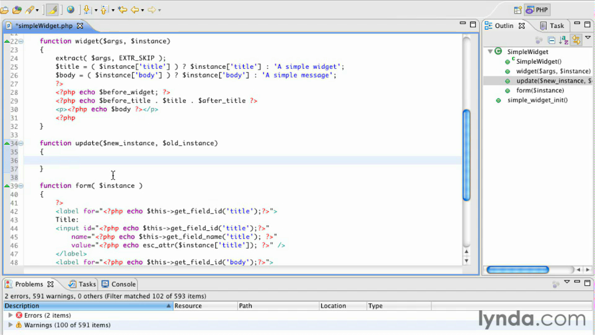The image size is (595, 335).
Task: Open Previous Annotation dropdown arrow
Action: coord(113,11)
